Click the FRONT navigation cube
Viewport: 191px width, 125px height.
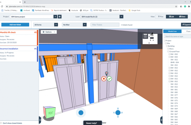[x=49, y=113]
